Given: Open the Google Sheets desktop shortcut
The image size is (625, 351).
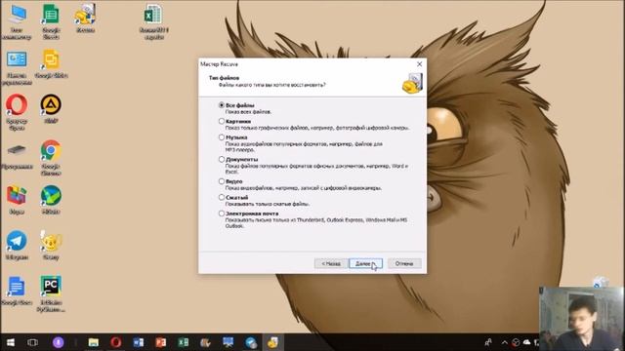Looking at the screenshot, I should [51, 21].
